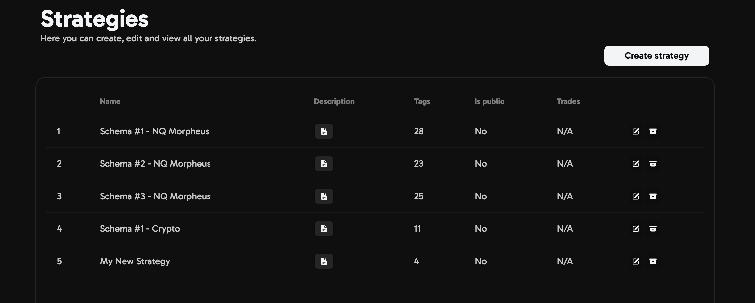Select the Tags column header
Viewport: 755px width, 303px height.
[422, 101]
